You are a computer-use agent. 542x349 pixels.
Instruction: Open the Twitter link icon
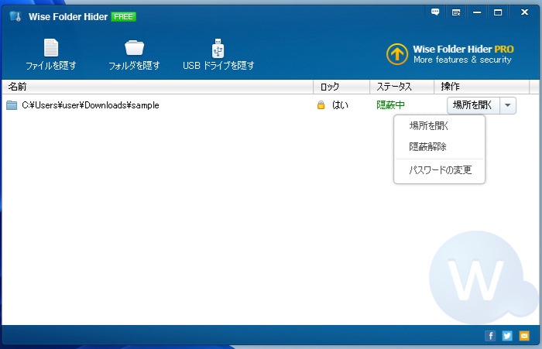[x=507, y=336]
